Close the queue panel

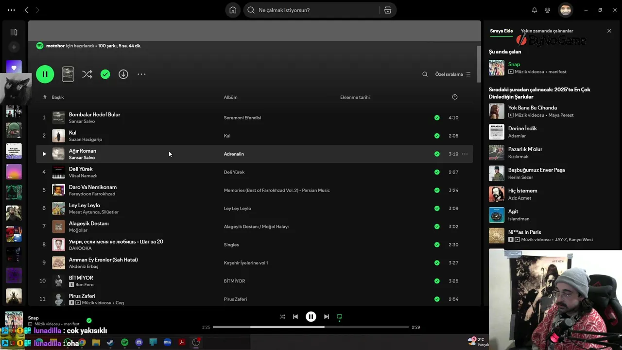609,31
